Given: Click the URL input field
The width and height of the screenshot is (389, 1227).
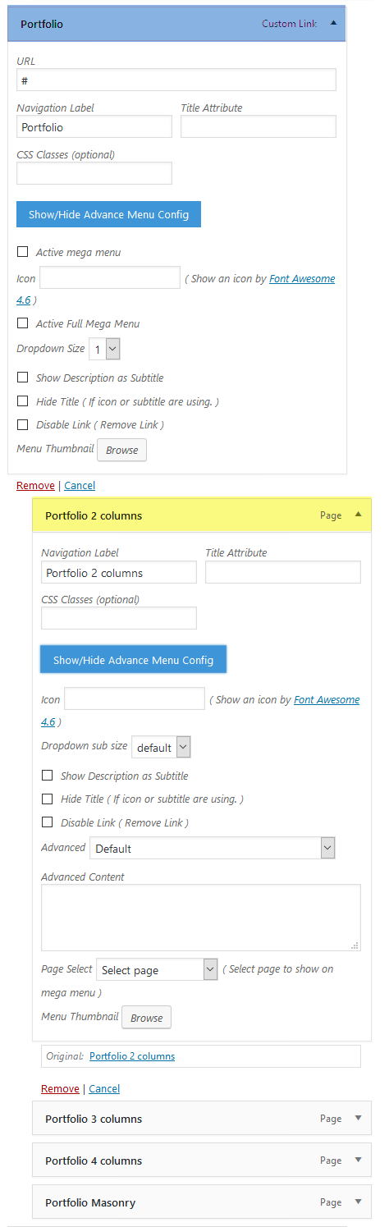Looking at the screenshot, I should point(176,80).
